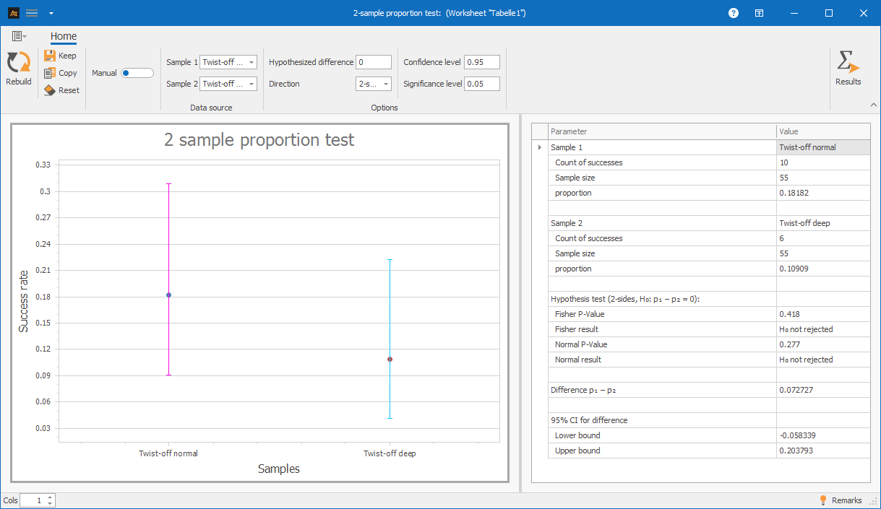
Task: Select the Sample 1 row in results table
Action: pos(701,147)
